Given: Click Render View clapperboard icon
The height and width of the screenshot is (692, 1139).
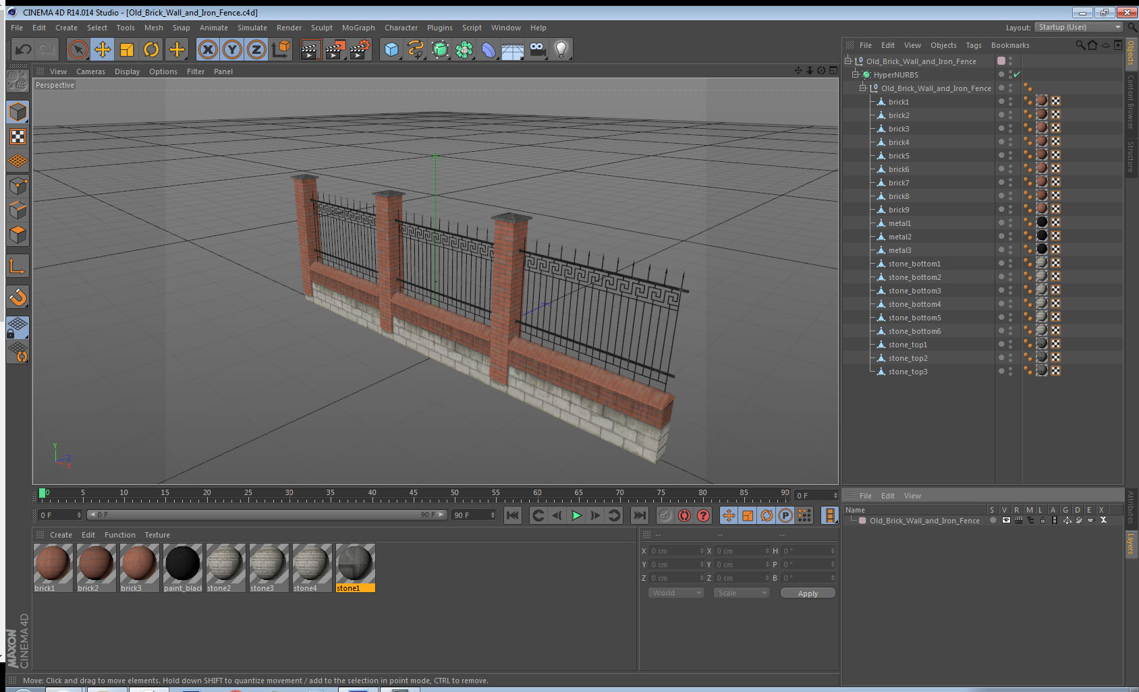Looking at the screenshot, I should tap(310, 49).
